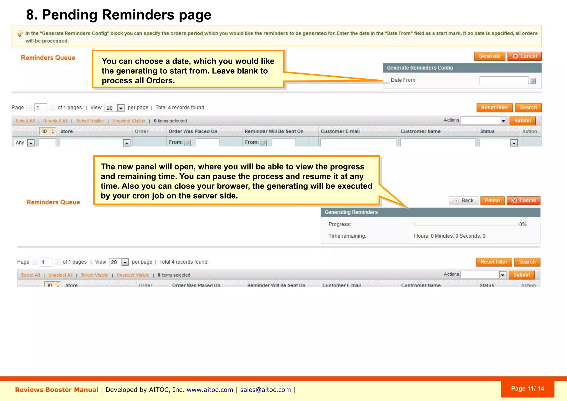Image resolution: width=567 pixels, height=401 pixels.
Task: Click the sales@aitoc.com email link
Action: (x=266, y=390)
